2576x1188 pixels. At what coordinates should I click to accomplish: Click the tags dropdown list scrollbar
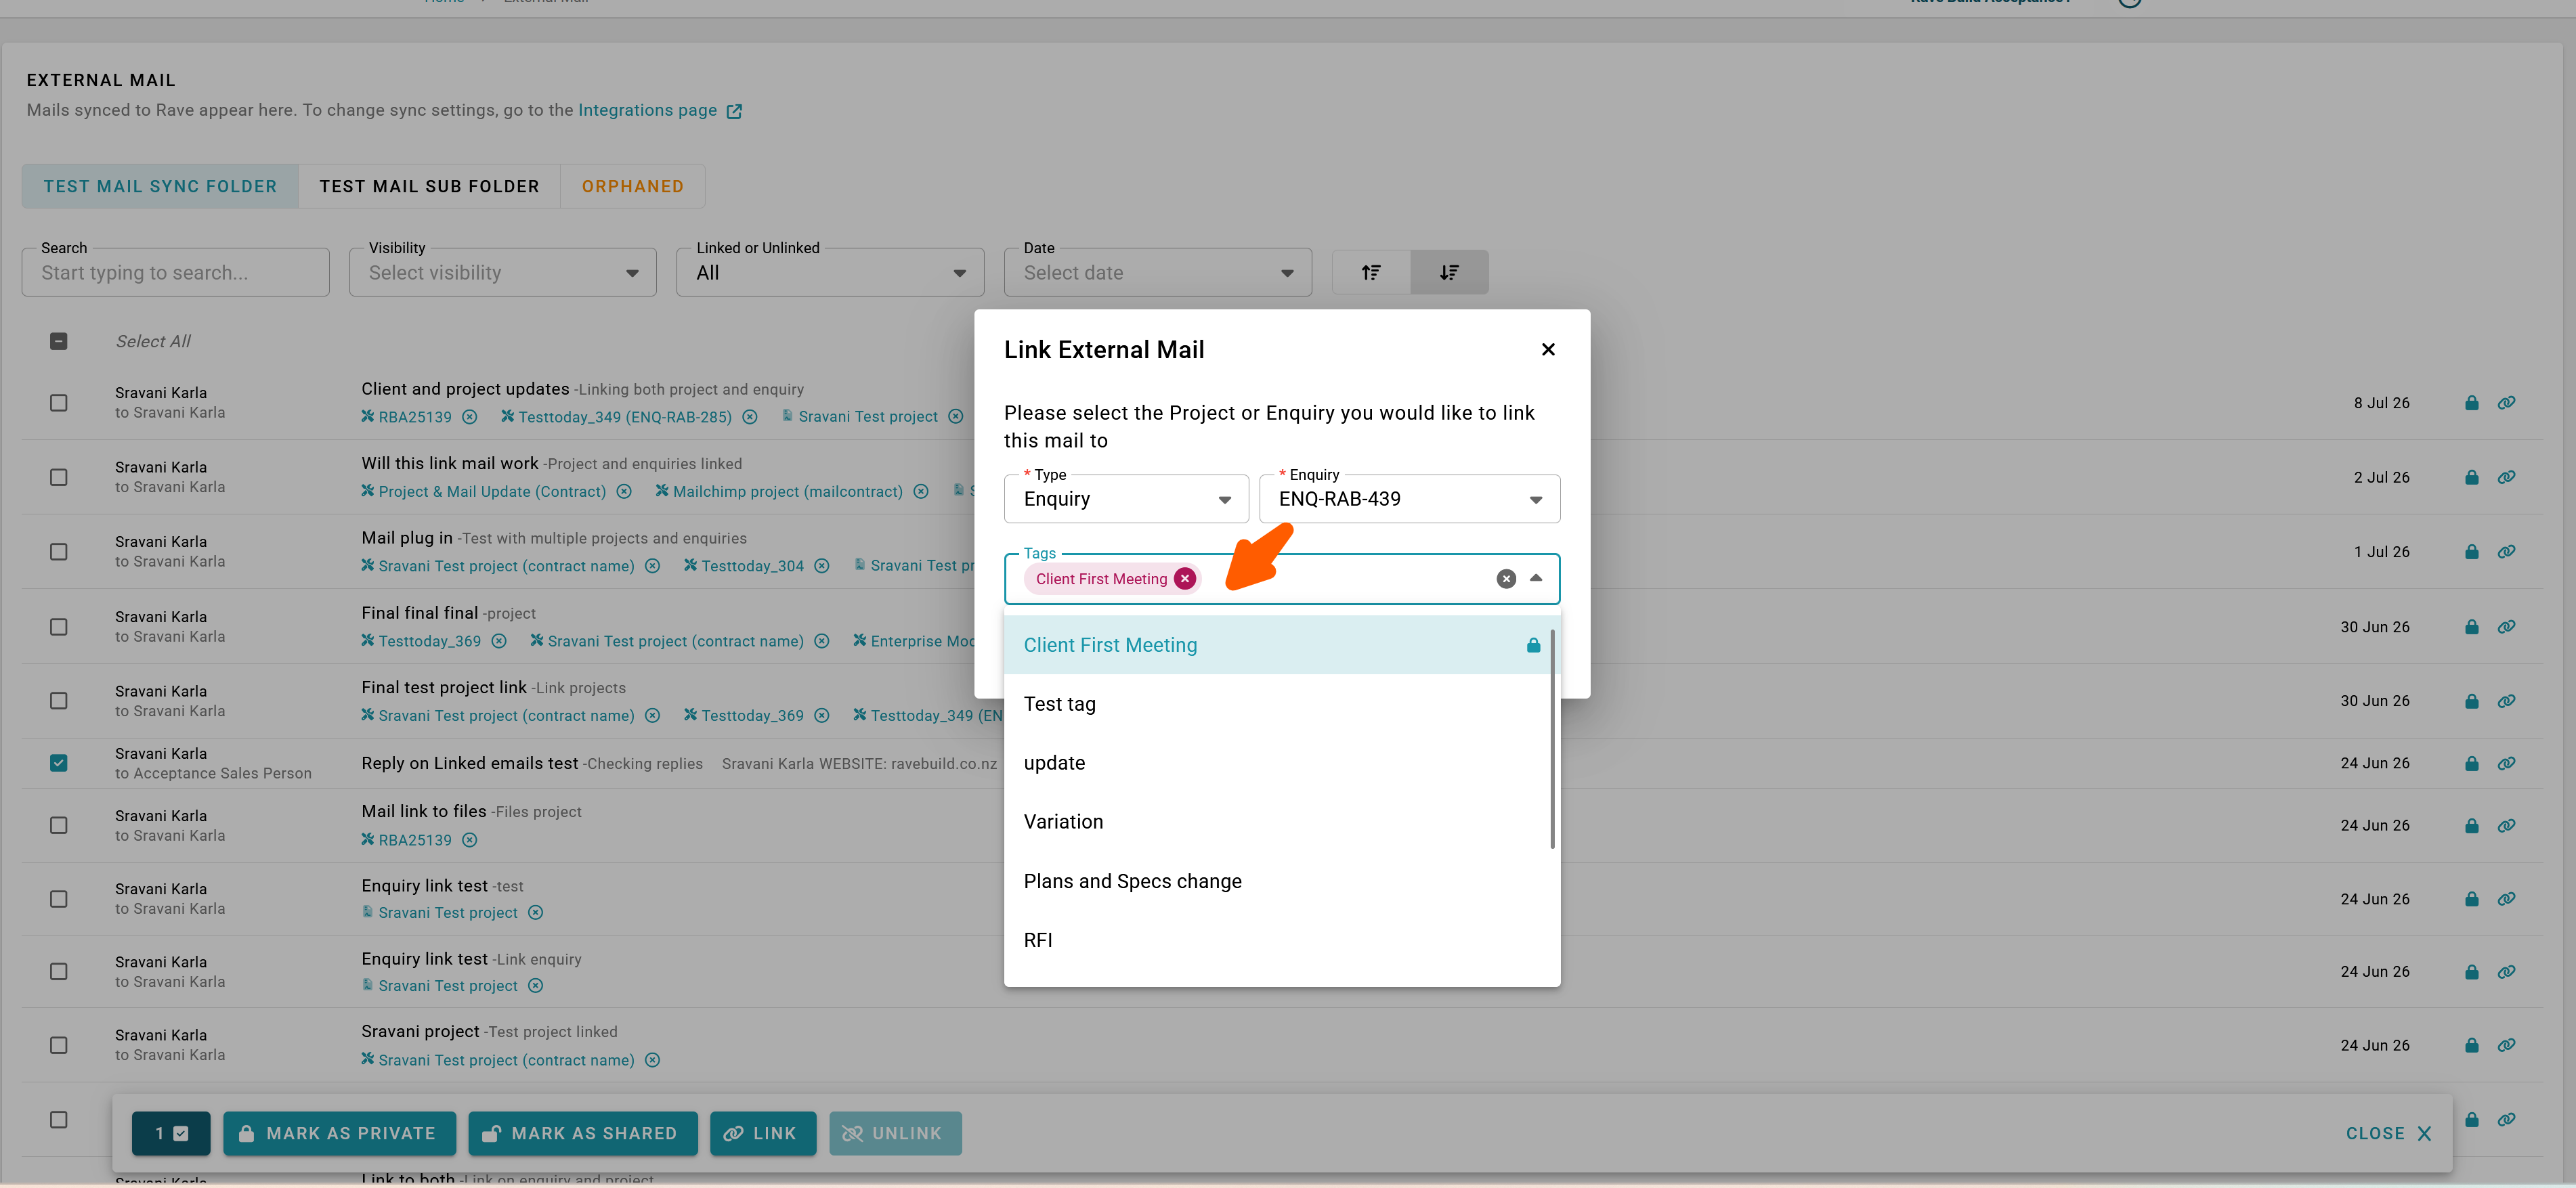[1553, 738]
